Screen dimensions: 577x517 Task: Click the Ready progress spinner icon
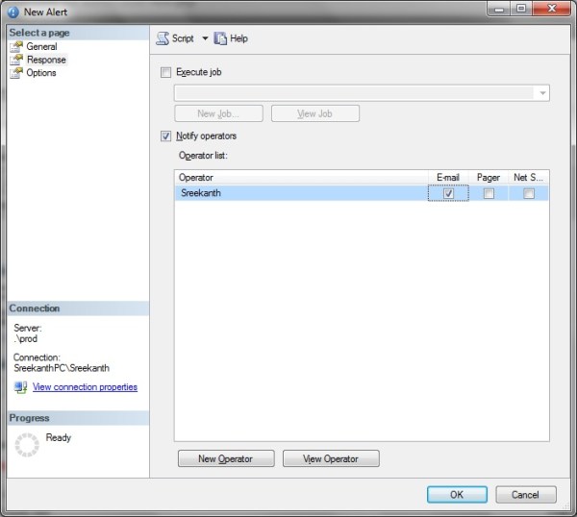point(27,444)
